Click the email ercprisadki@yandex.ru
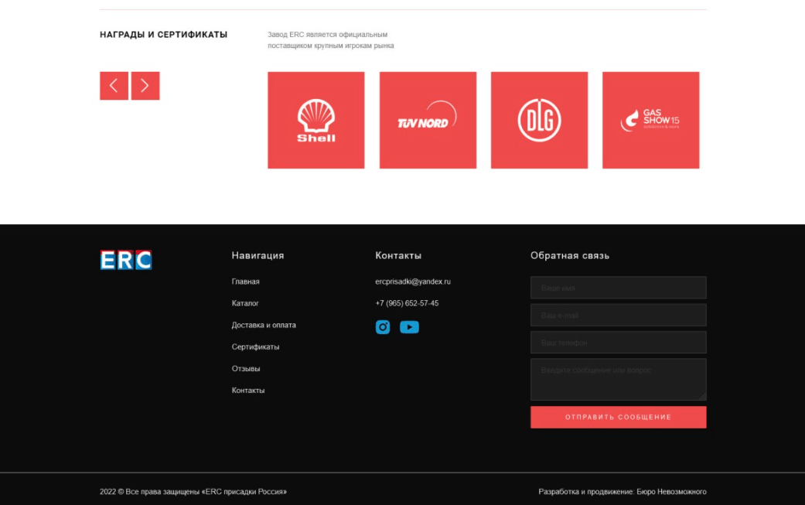This screenshot has height=505, width=805. point(413,282)
